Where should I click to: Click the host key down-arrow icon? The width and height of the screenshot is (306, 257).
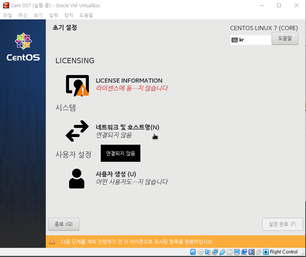(x=266, y=252)
